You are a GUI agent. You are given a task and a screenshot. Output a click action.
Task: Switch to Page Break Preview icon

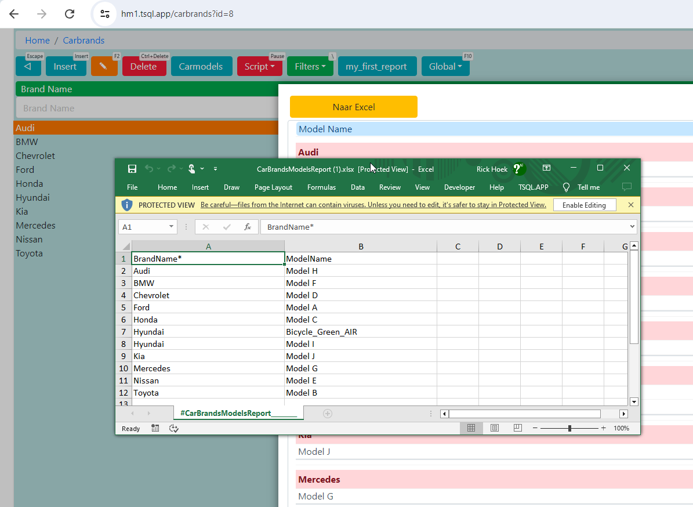(x=517, y=428)
